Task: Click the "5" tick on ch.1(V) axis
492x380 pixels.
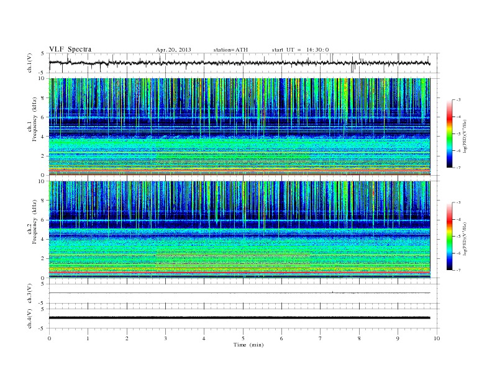Action: [x=43, y=53]
